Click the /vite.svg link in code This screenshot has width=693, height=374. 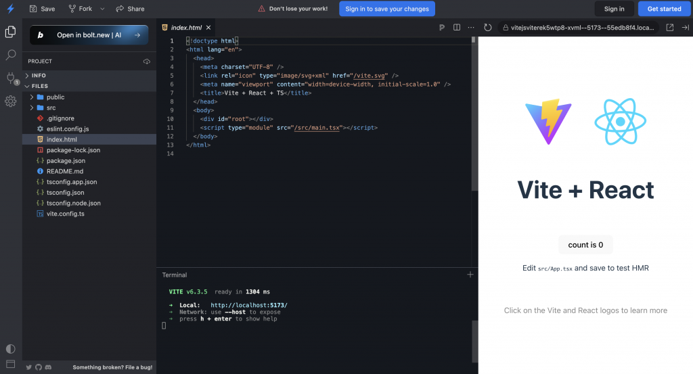click(370, 76)
